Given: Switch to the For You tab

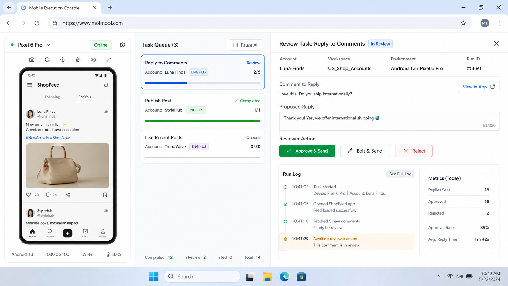Looking at the screenshot, I should click(x=84, y=97).
